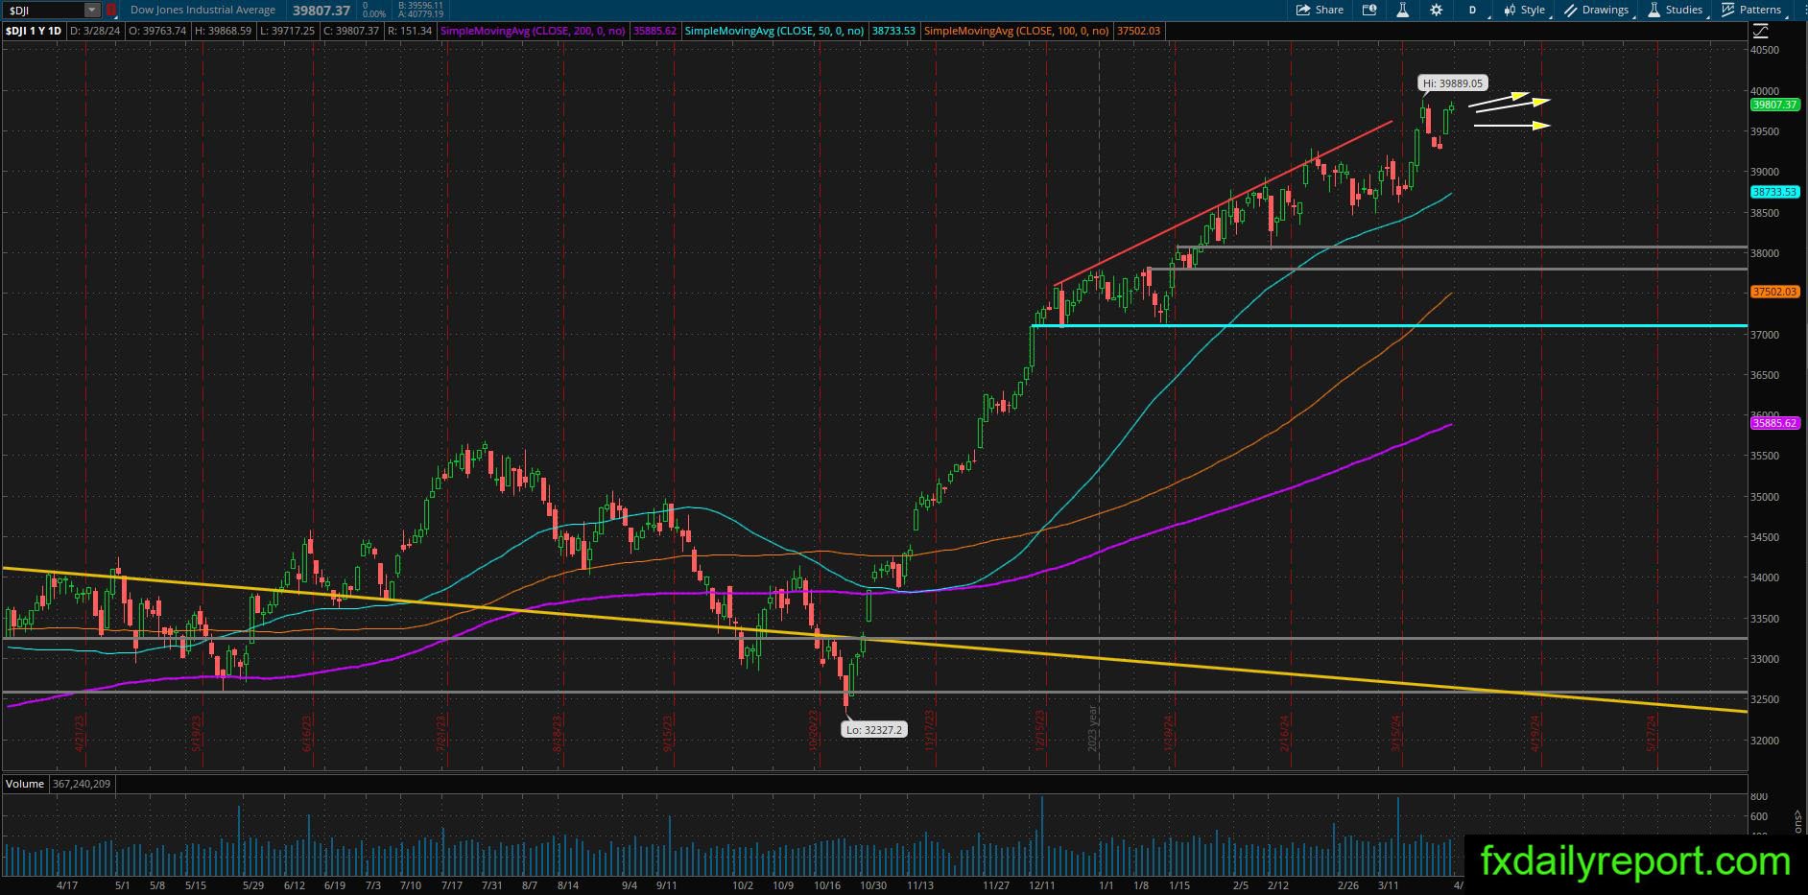This screenshot has height=895, width=1808.
Task: Open the Patterns menu
Action: tap(1752, 10)
